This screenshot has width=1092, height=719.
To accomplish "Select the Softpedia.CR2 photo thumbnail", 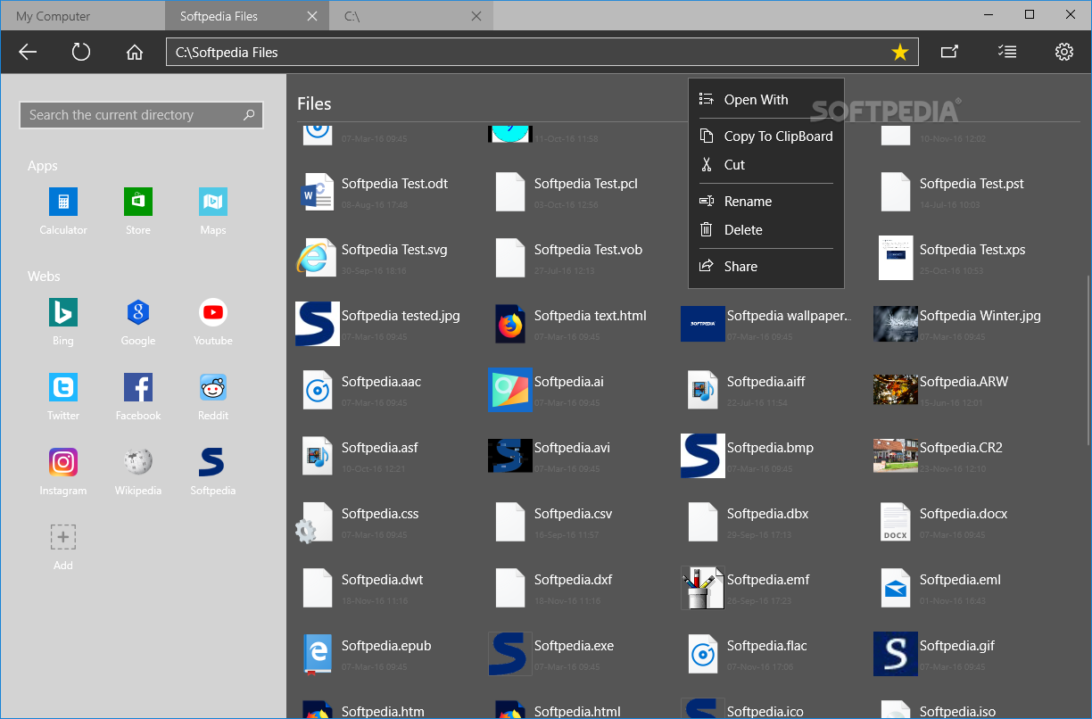I will (x=896, y=456).
